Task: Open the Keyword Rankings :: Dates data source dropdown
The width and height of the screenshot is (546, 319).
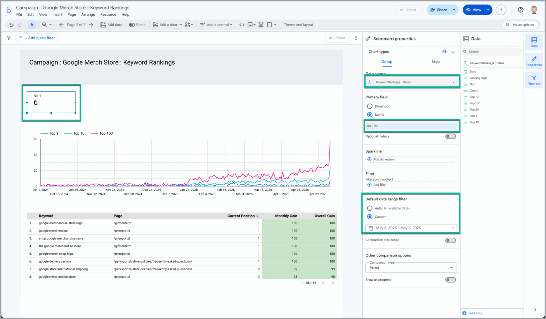Action: pos(412,81)
